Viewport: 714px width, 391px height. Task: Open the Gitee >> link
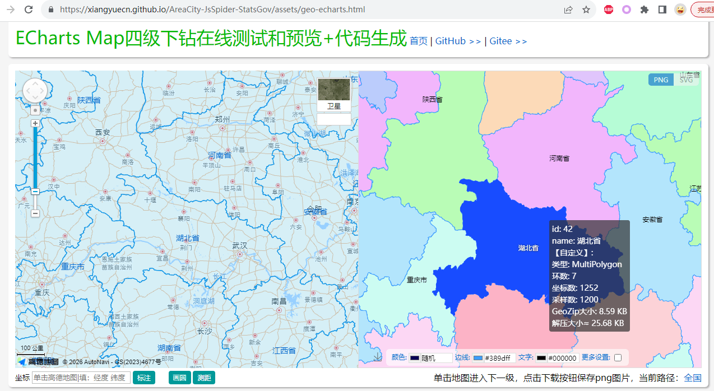(508, 41)
